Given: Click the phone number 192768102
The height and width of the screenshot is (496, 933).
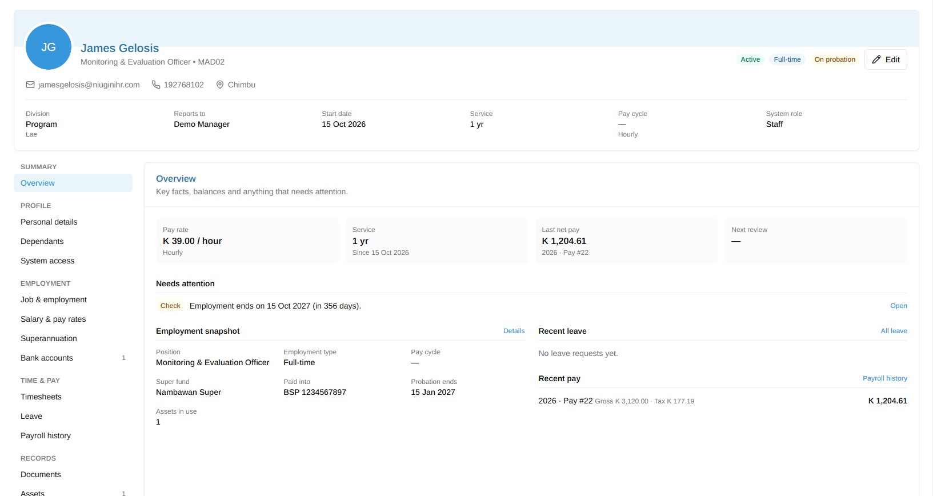Looking at the screenshot, I should 184,85.
